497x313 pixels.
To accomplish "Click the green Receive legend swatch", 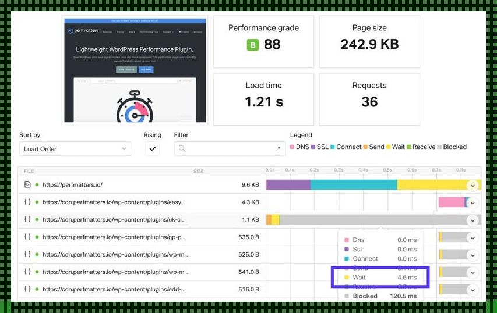I will 409,147.
